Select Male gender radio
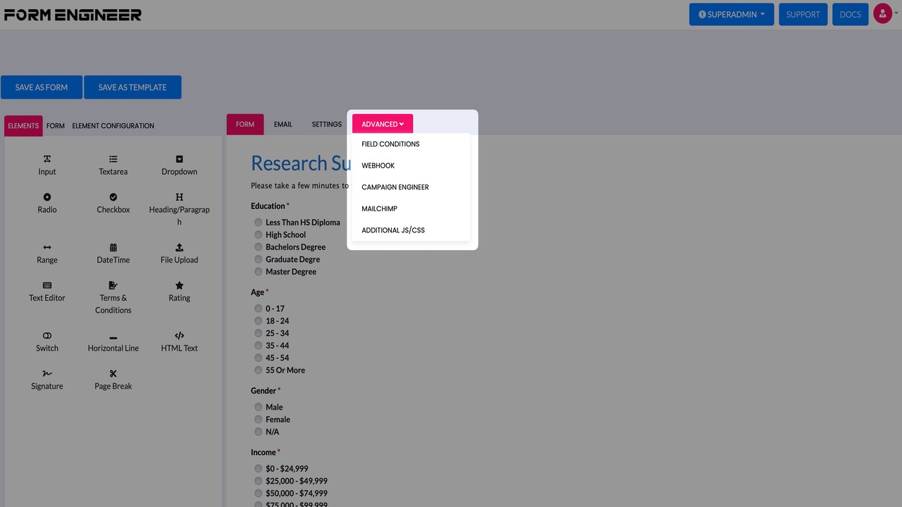 [x=259, y=407]
